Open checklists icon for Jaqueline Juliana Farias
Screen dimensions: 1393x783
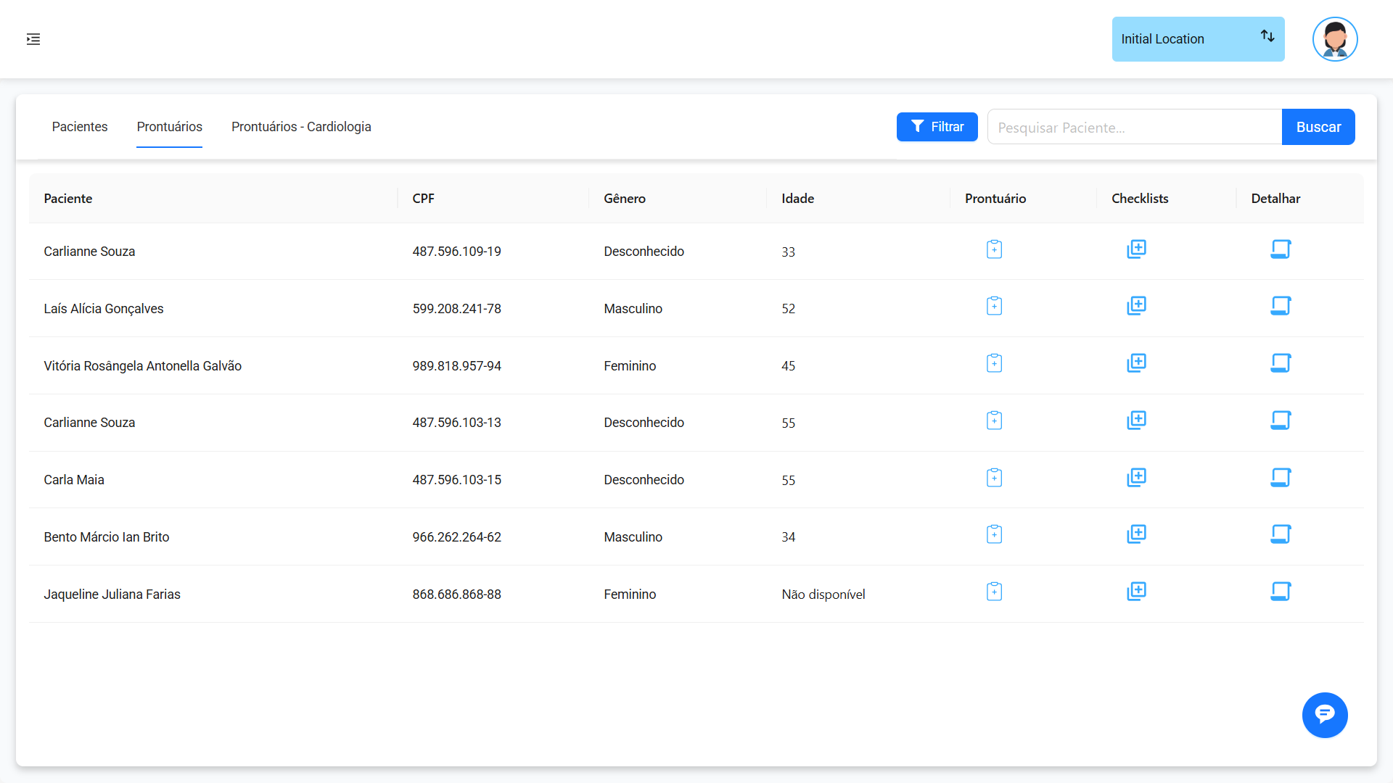click(x=1136, y=592)
